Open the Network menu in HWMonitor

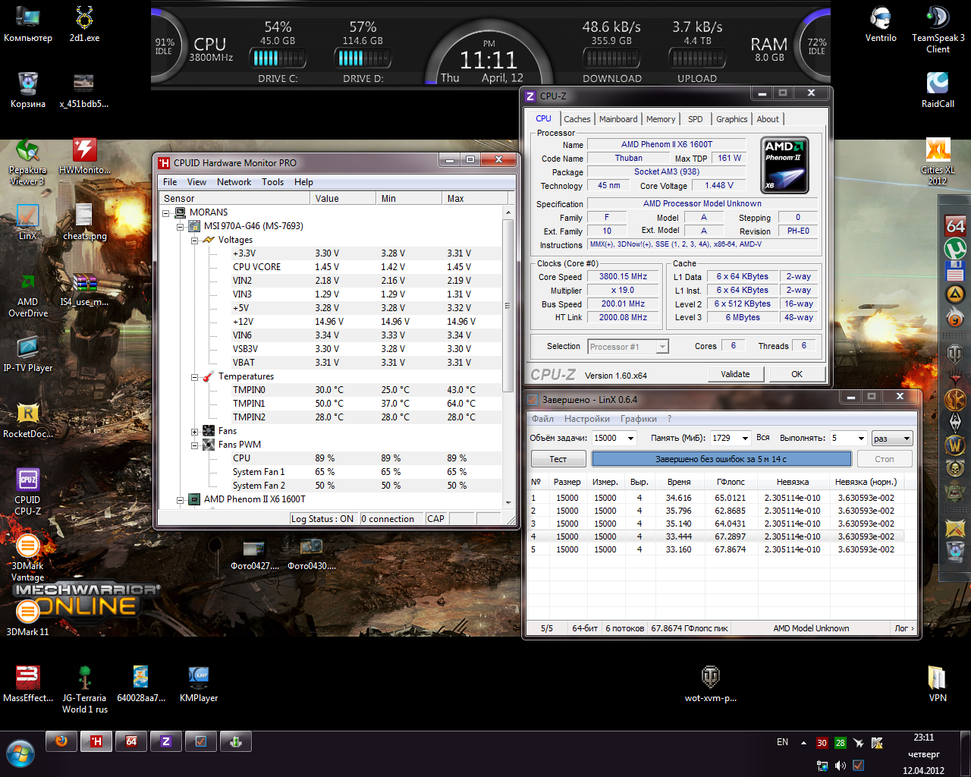(234, 182)
